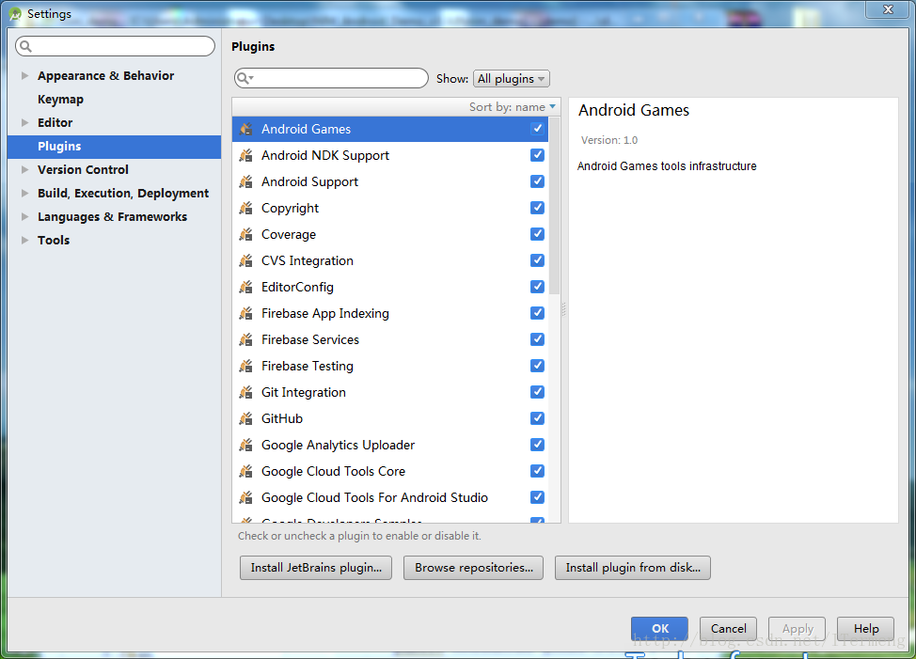
Task: Uncheck Google Cloud Tools For Android Studio
Action: click(537, 496)
